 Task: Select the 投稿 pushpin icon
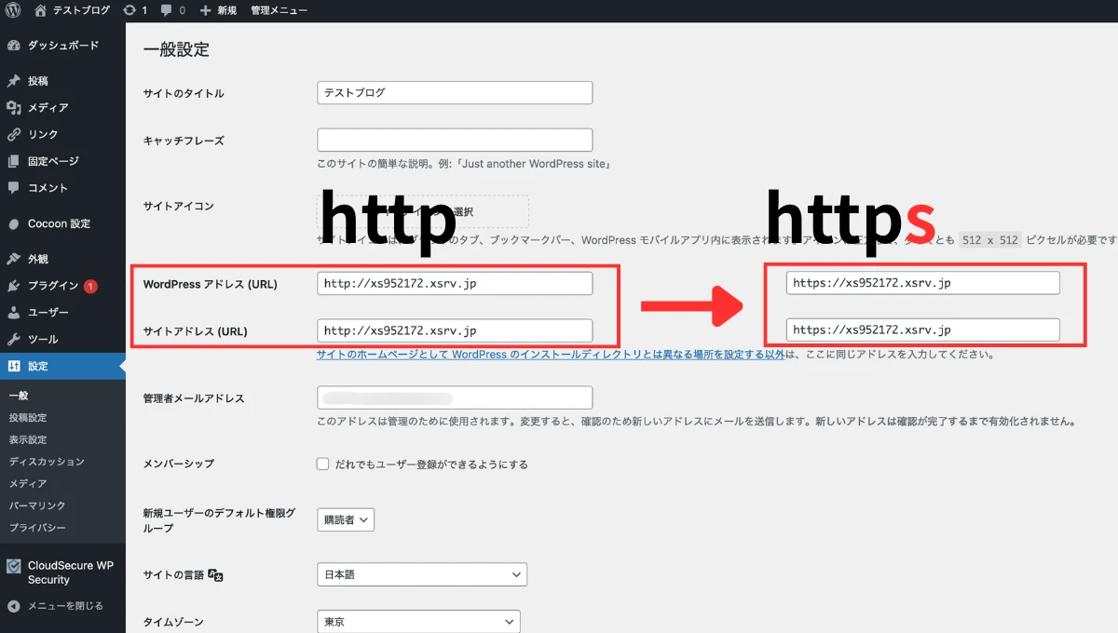point(14,81)
